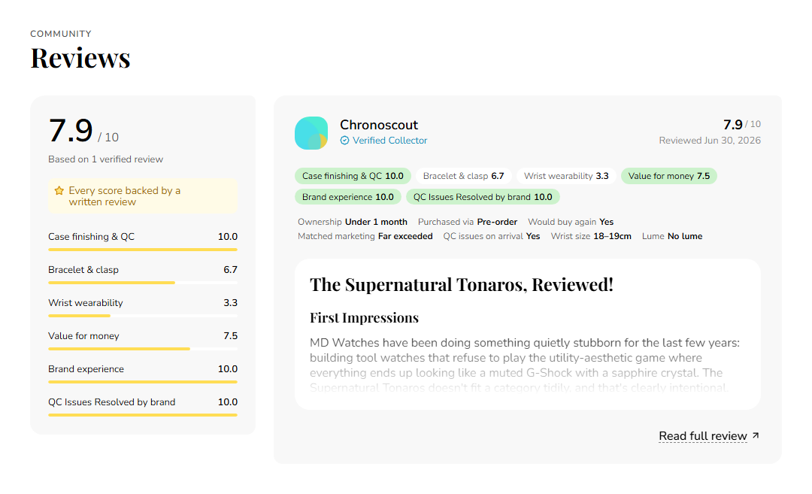Click the 7.9 / 10 score beside Chronoscout
Screen dimensions: 812x494
click(741, 124)
